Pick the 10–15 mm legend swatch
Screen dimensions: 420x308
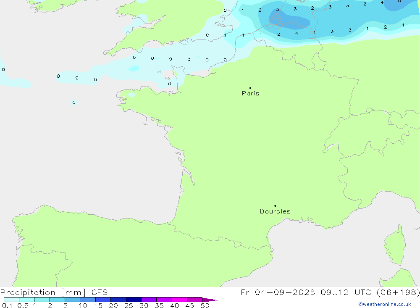click(88, 300)
